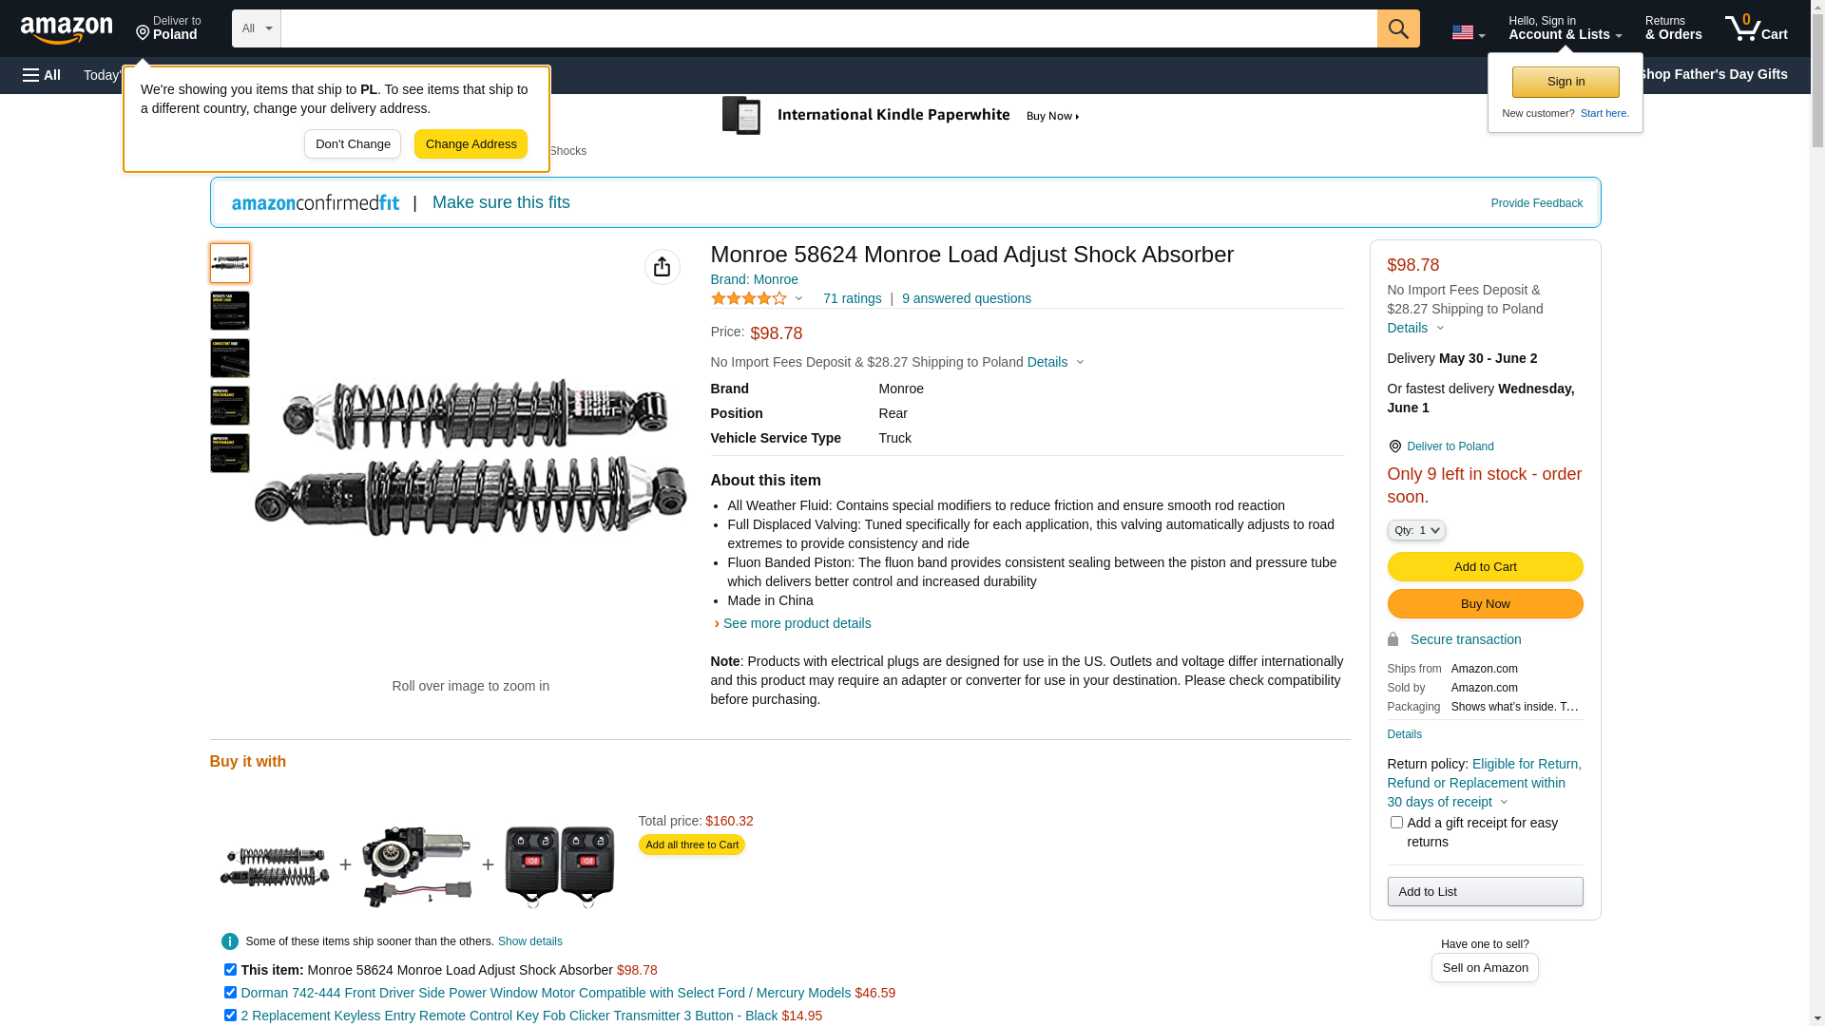The width and height of the screenshot is (1825, 1026).
Task: Click the share icon on product image
Action: click(662, 267)
